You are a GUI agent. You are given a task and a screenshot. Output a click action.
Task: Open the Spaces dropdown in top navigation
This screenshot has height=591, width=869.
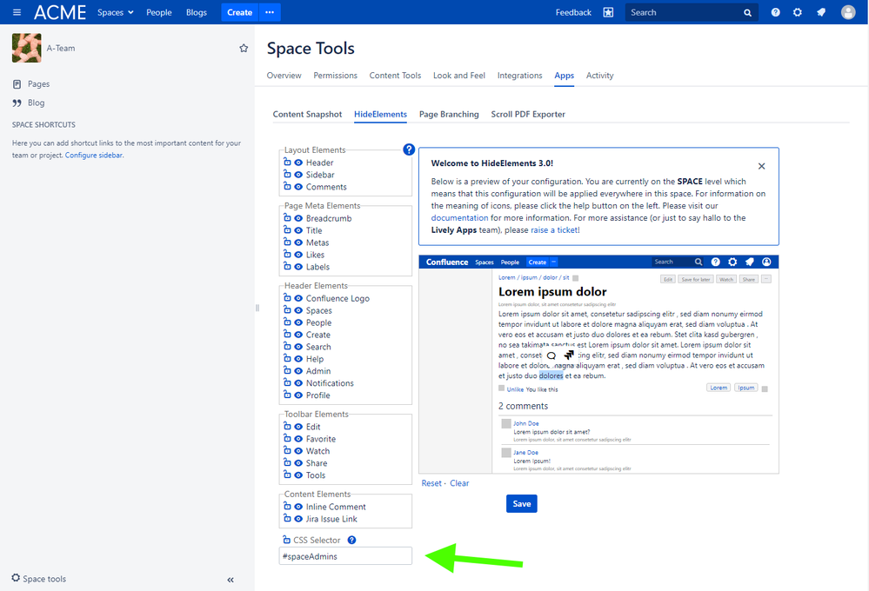[x=116, y=12]
